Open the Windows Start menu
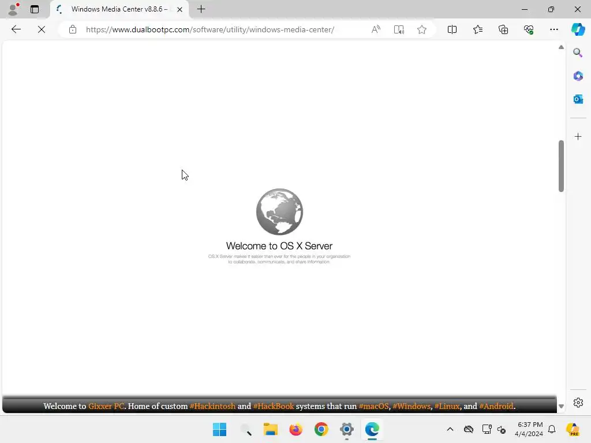 coord(219,429)
